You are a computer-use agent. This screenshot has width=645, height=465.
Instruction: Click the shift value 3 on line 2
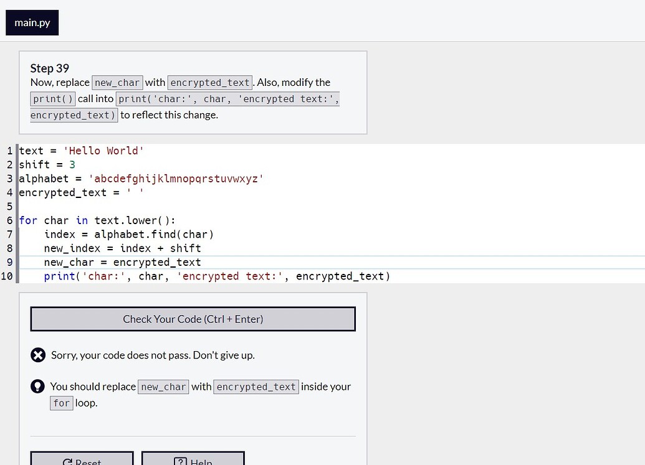[x=70, y=164]
